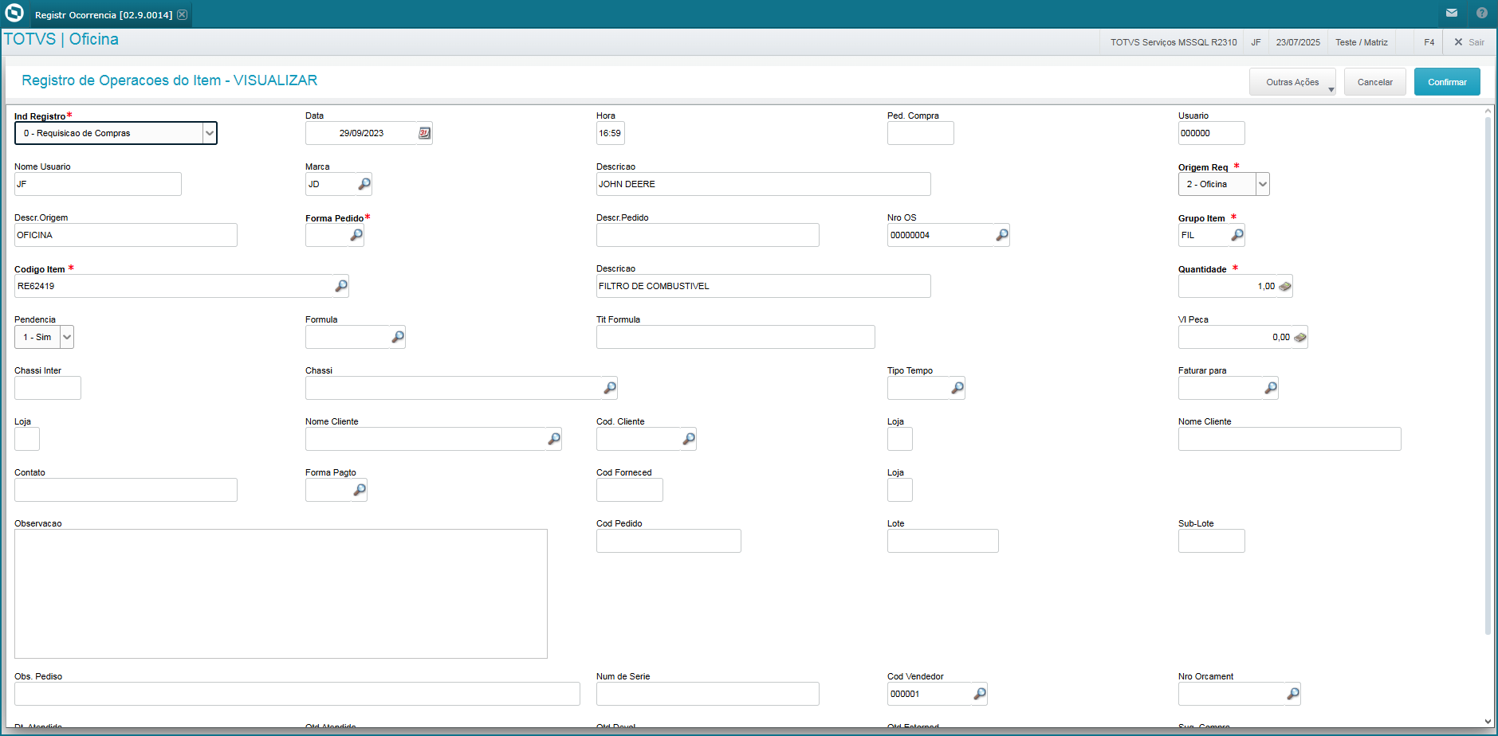Open Cod Vendedor lookup magnifier
This screenshot has height=736, width=1498.
click(x=980, y=694)
